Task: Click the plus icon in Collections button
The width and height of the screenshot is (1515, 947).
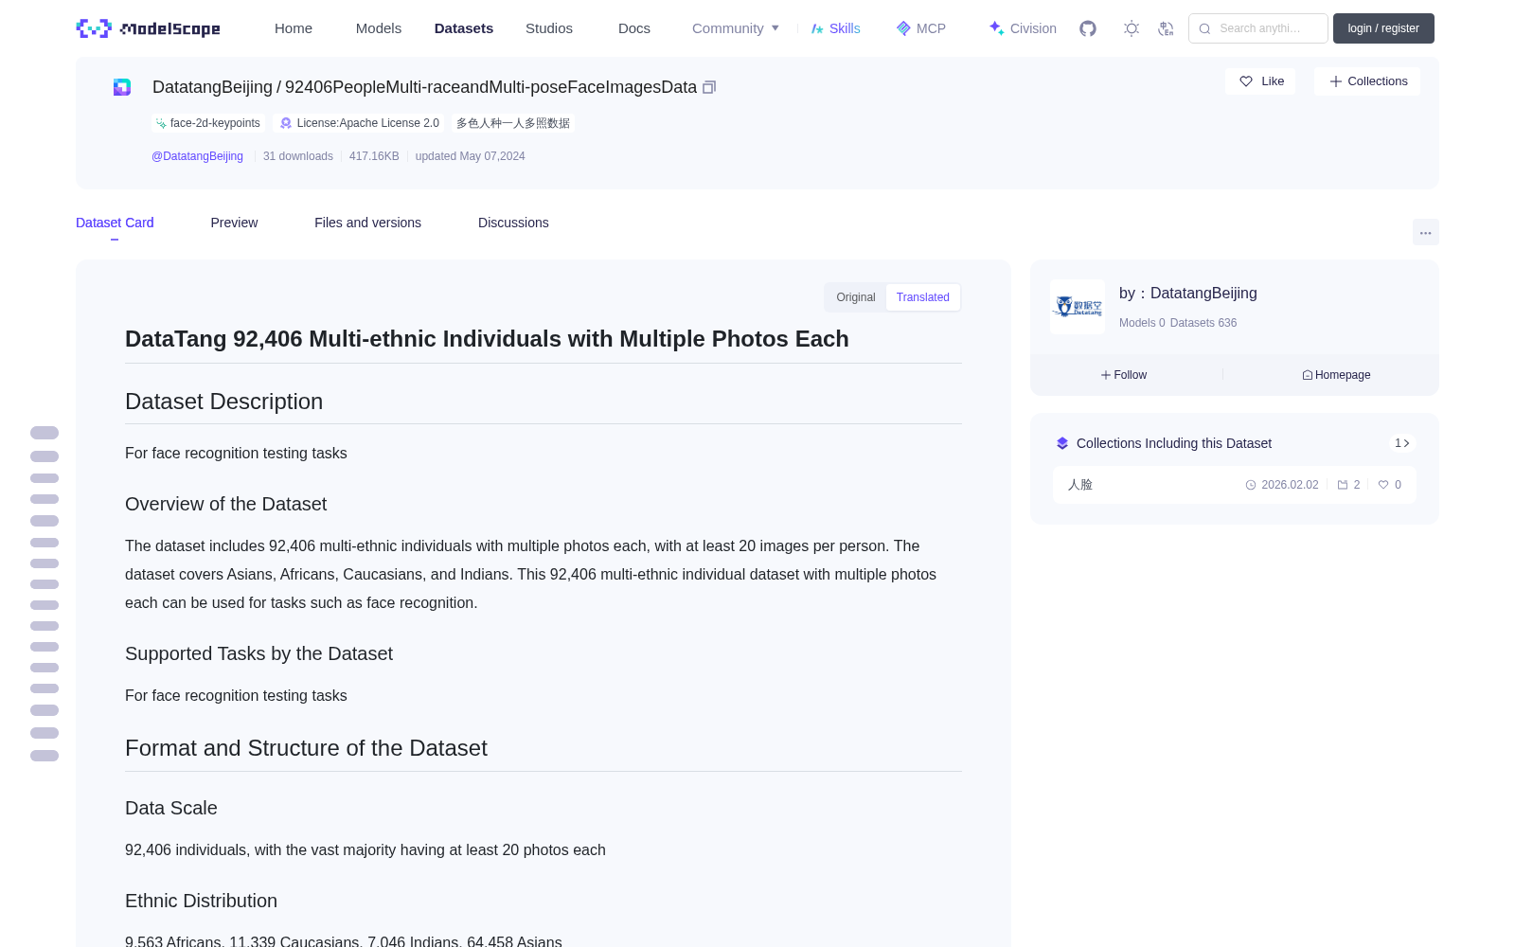Action: point(1336,81)
